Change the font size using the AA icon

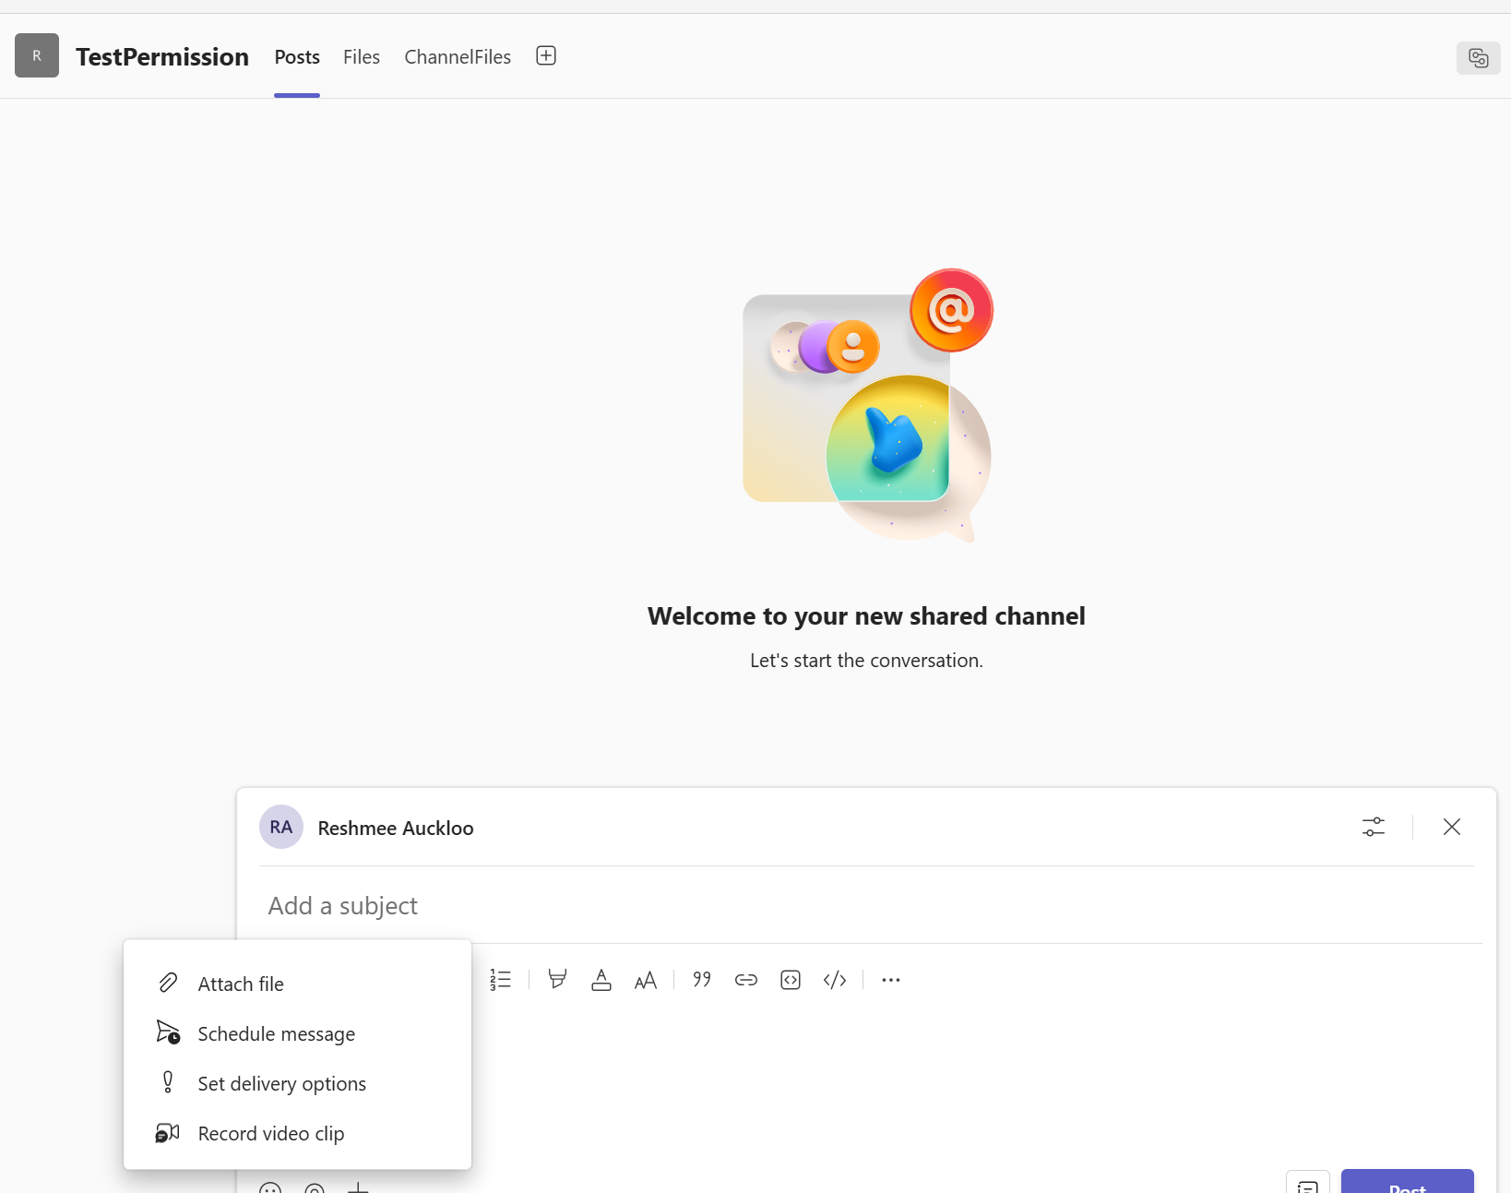646,980
